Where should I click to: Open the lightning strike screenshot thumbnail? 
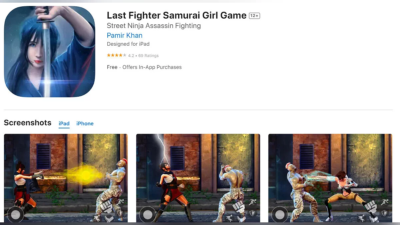tap(198, 178)
